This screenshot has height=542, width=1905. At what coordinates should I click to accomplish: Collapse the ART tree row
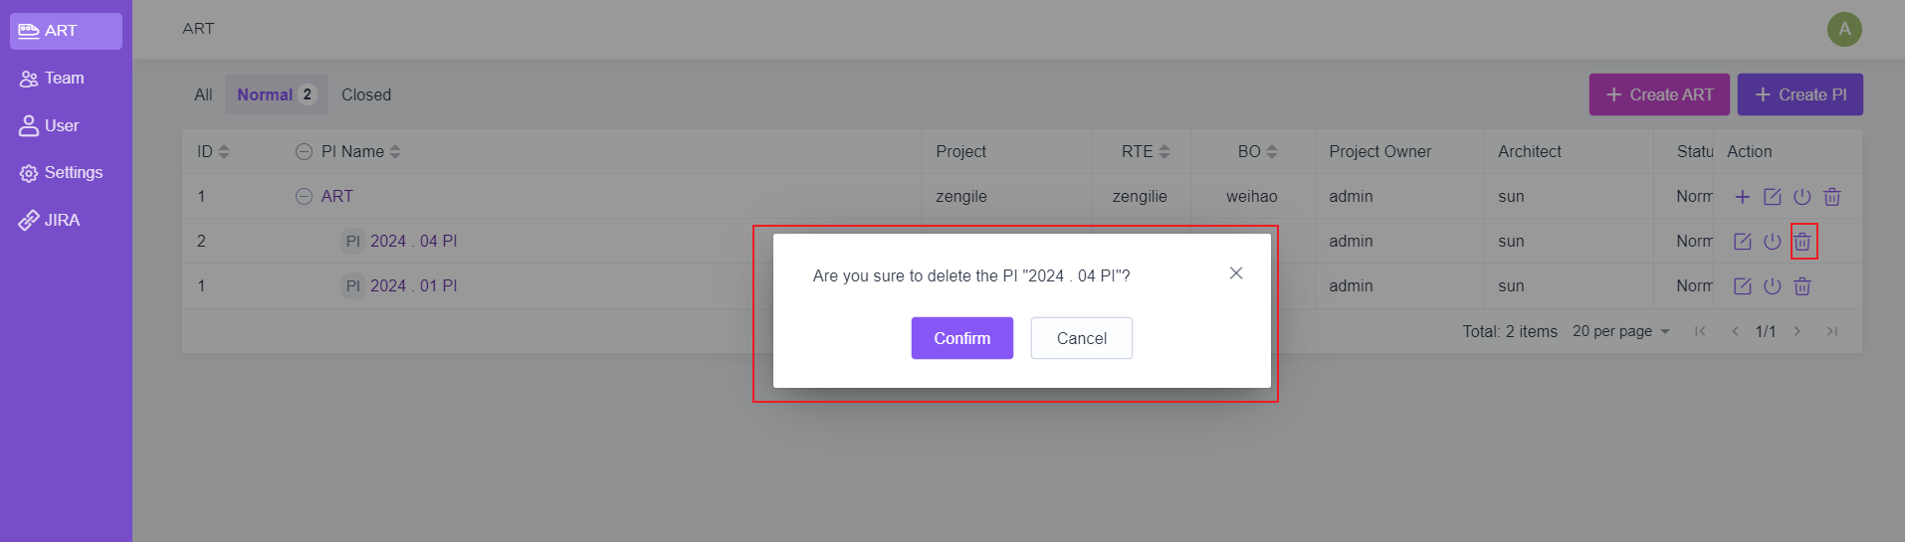coord(304,197)
